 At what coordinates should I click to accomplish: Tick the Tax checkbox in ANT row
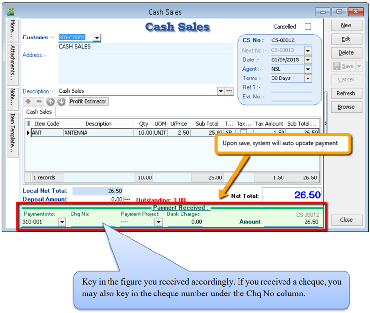[244, 132]
